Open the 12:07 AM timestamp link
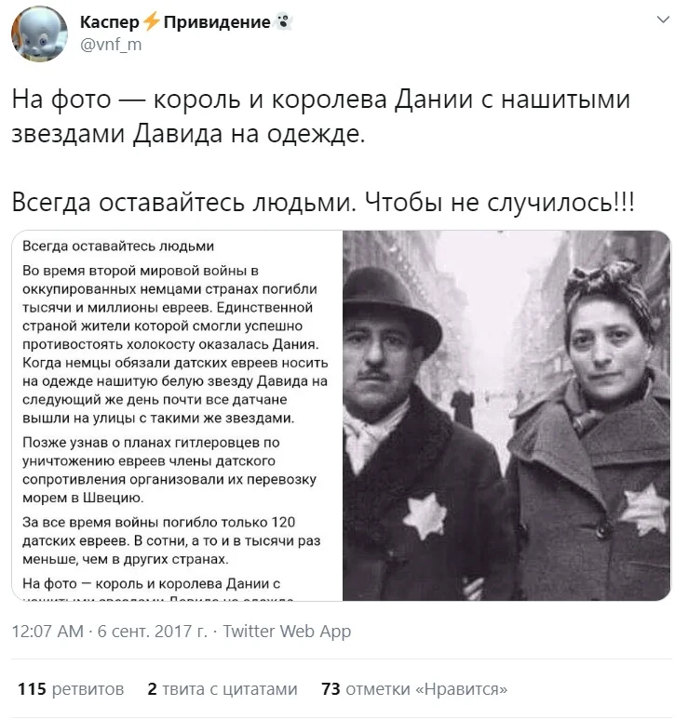This screenshot has height=719, width=688. tap(47, 632)
